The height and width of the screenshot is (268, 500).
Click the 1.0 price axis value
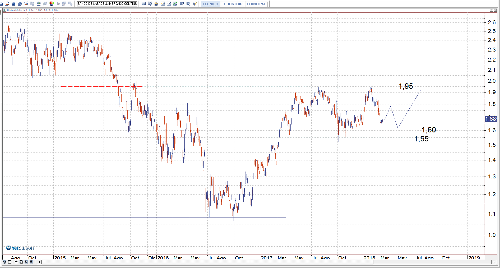pyautogui.click(x=491, y=235)
